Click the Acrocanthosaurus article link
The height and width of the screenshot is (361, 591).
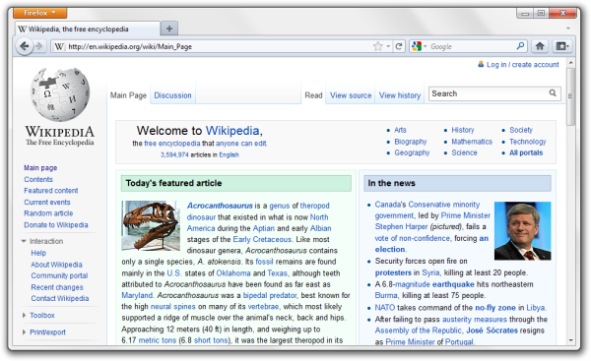(x=220, y=206)
